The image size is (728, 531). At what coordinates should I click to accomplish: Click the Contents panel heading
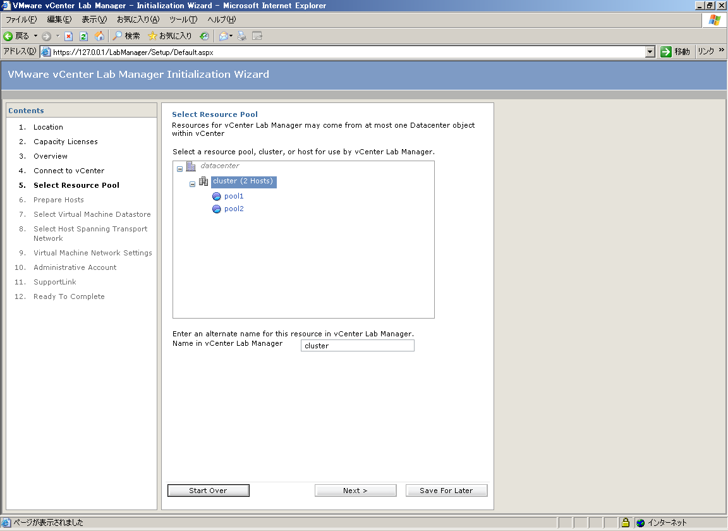coord(26,111)
